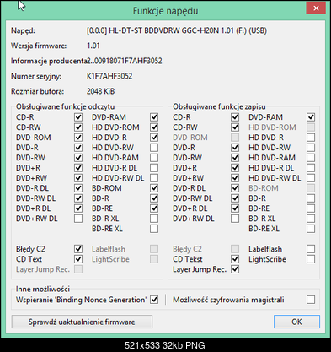The height and width of the screenshot is (352, 331).
Task: Toggle DVD-RAM checkbox in read functions
Action: (154, 117)
